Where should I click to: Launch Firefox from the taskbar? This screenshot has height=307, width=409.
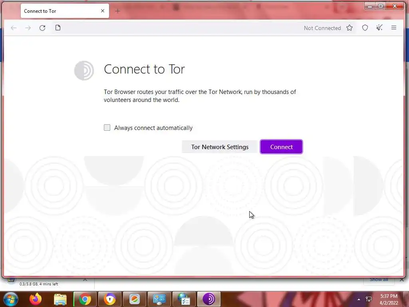coord(36,299)
